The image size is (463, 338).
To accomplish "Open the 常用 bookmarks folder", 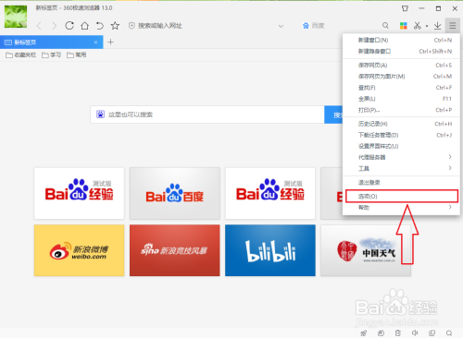I will [x=77, y=55].
